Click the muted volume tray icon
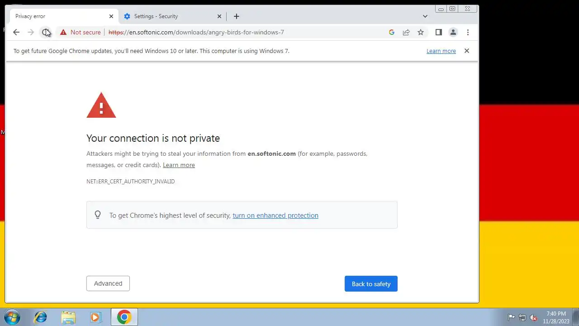579x326 pixels. [534, 317]
